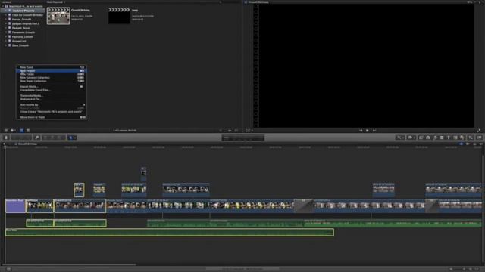Select the long green music clip
The width and height of the screenshot is (485, 272).
170,232
